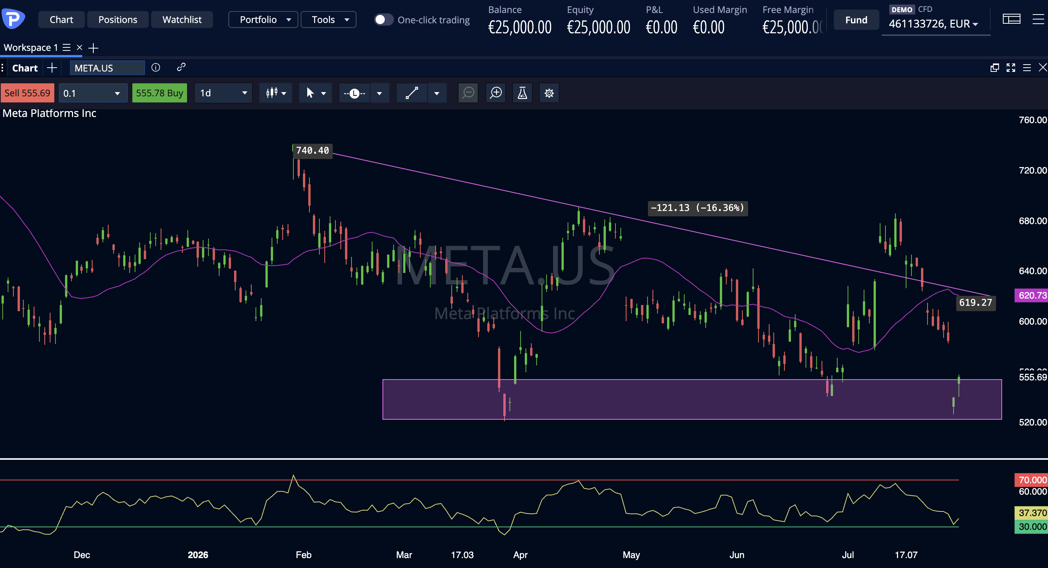The height and width of the screenshot is (568, 1048).
Task: Open the layout switcher icon
Action: tap(1011, 19)
